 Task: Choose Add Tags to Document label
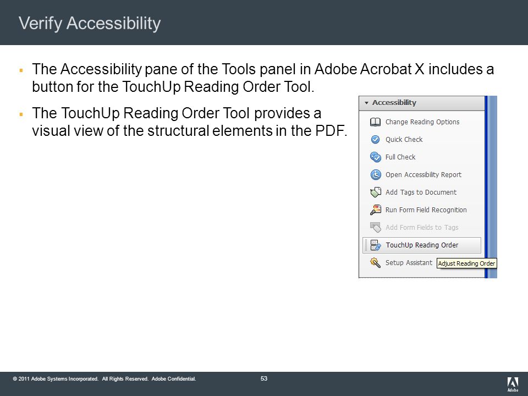(x=421, y=193)
